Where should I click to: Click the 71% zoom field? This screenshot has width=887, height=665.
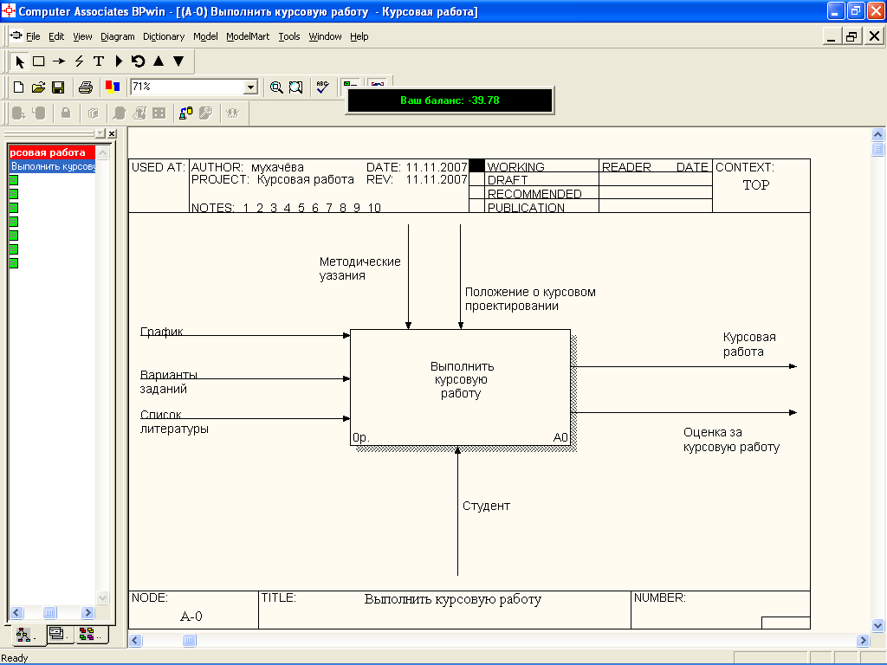click(x=187, y=87)
